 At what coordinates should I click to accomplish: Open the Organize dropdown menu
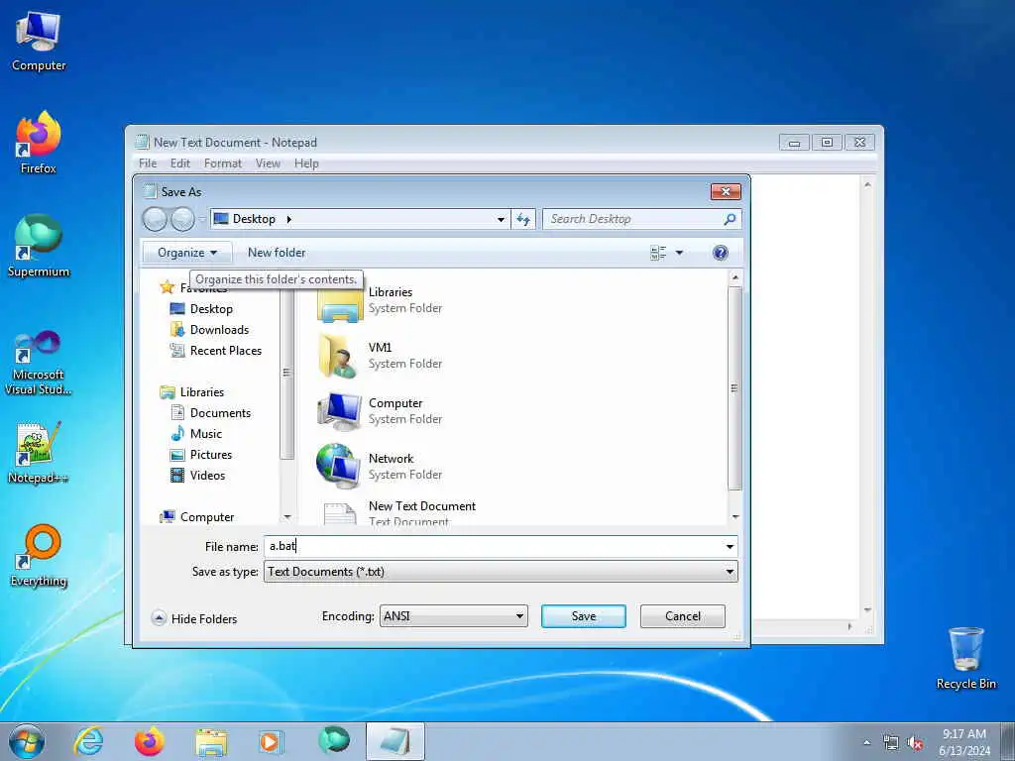coord(187,253)
